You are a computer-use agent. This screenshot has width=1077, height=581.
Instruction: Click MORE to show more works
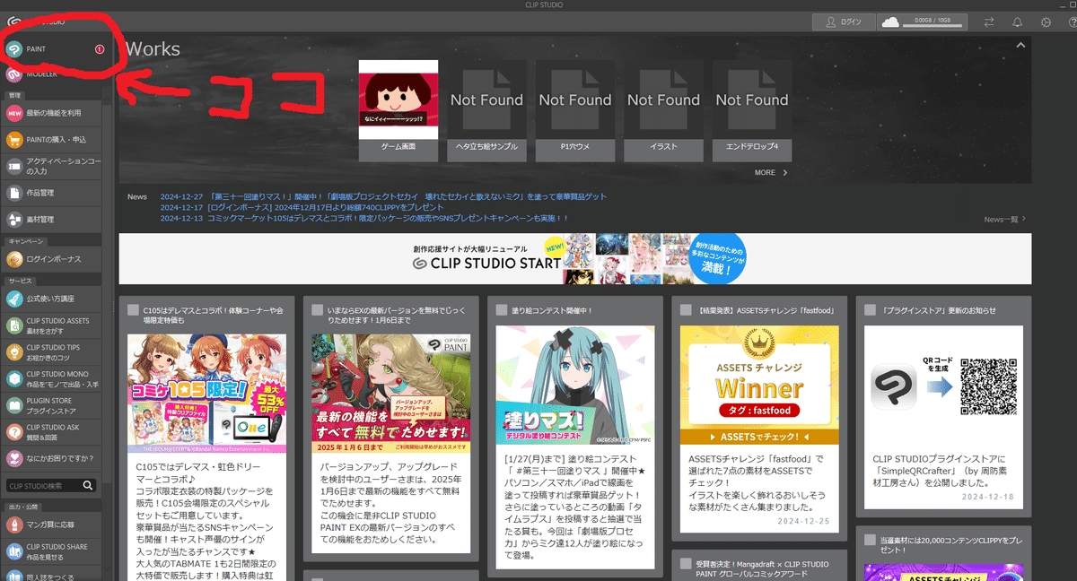771,172
